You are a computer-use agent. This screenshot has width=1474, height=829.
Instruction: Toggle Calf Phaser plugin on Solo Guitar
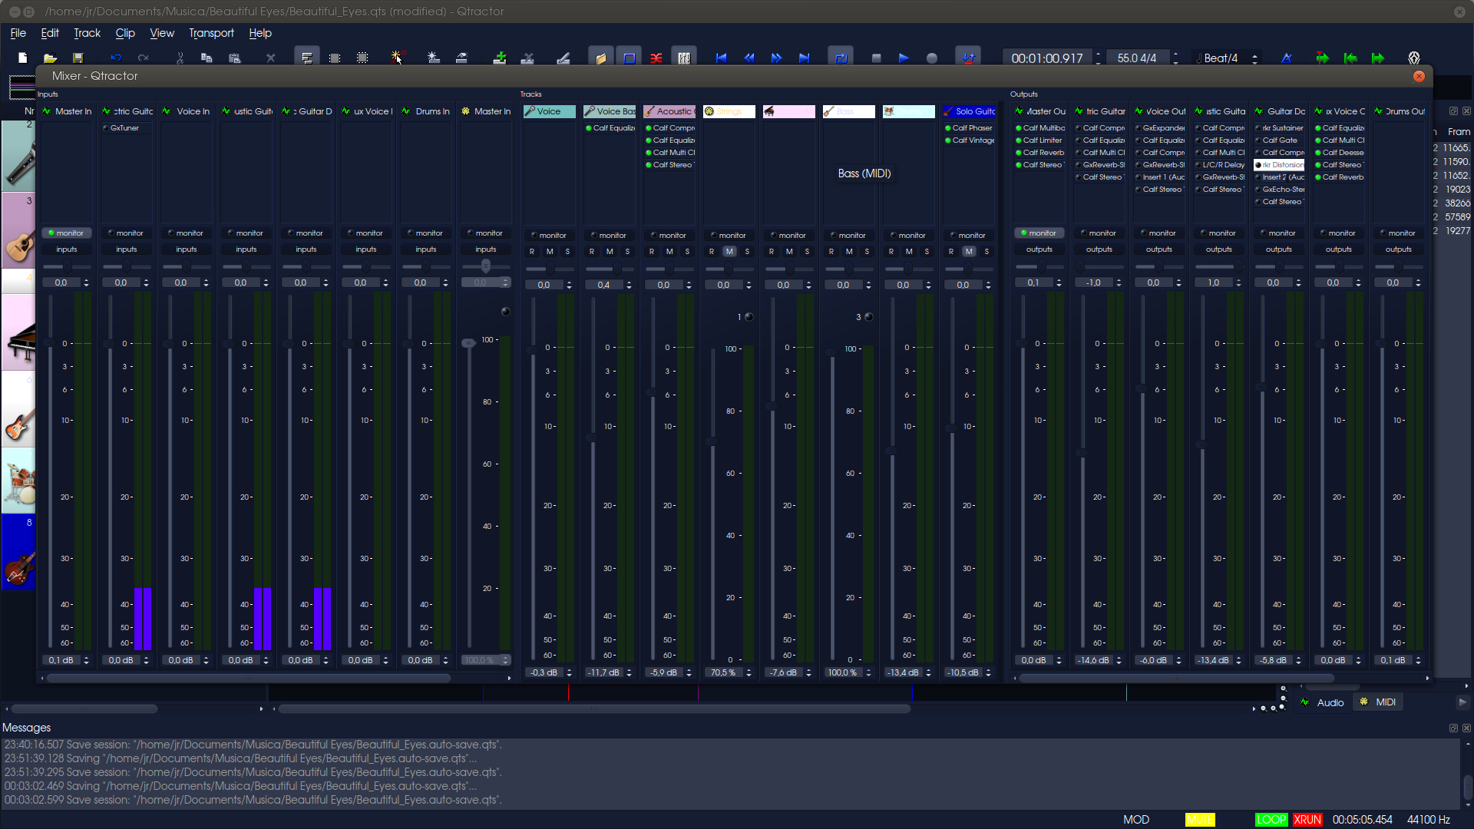pyautogui.click(x=948, y=128)
